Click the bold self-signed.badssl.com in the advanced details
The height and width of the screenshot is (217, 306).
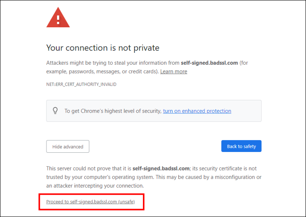161,168
